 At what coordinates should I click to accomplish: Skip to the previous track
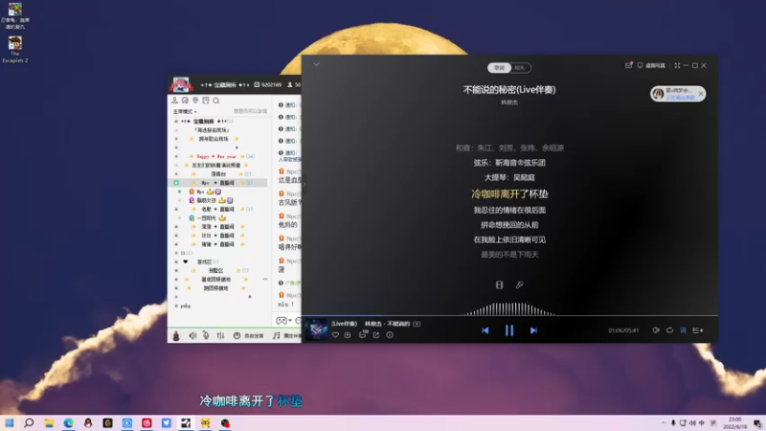pyautogui.click(x=485, y=330)
